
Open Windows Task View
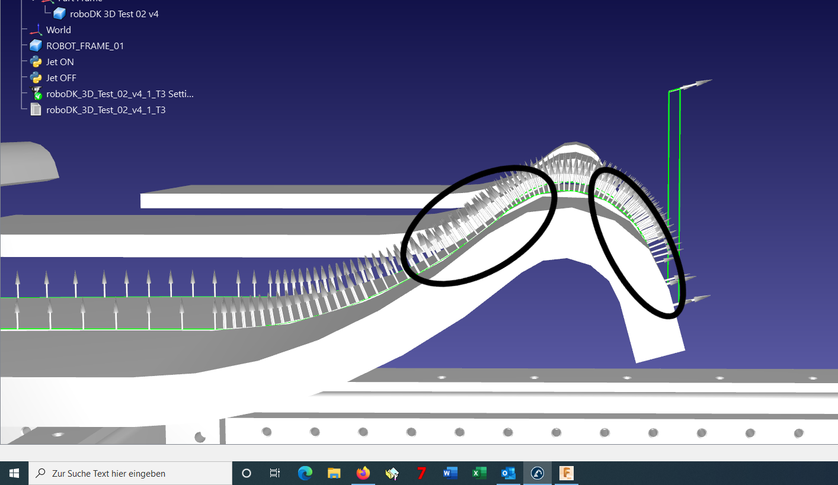click(275, 473)
